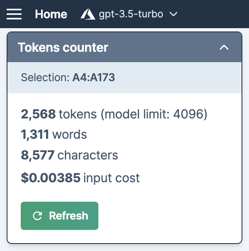Select the A4:A173 range text
Viewport: 249px width, 251px height.
pos(94,77)
